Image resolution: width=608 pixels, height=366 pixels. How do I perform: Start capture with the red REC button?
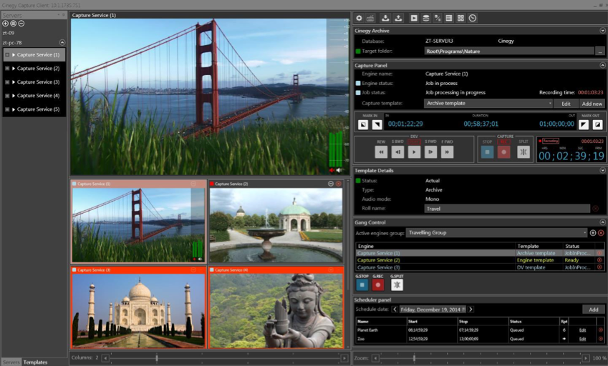[x=503, y=152]
